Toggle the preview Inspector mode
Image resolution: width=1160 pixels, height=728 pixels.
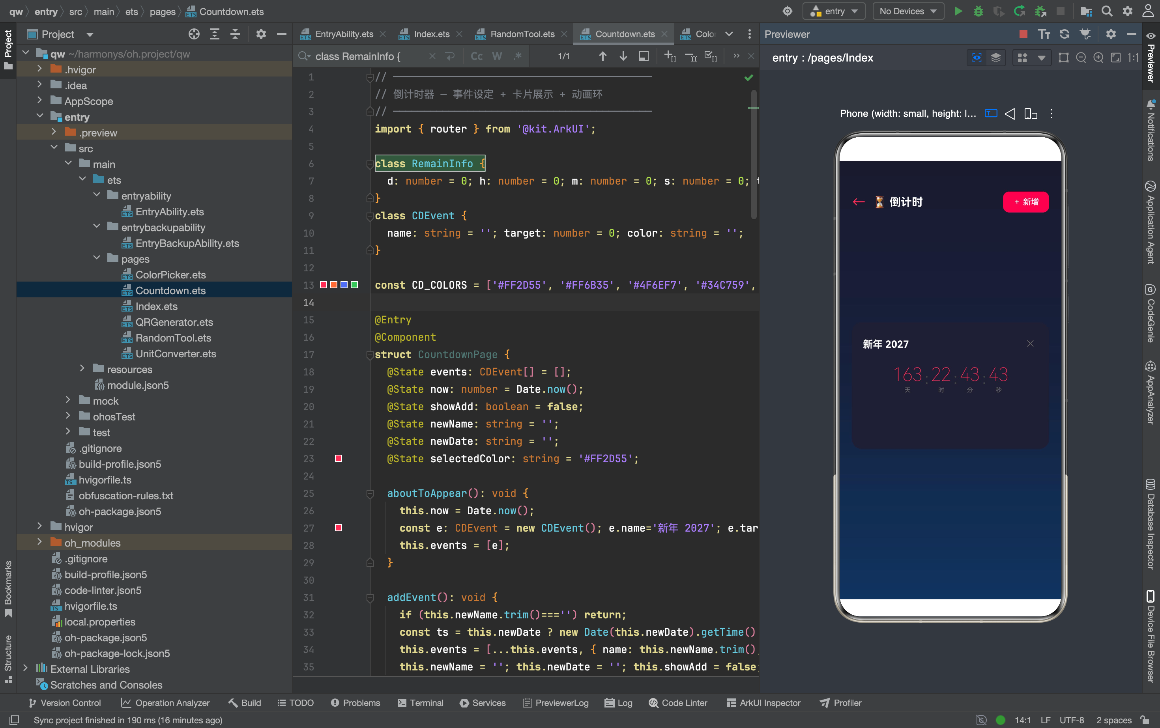pos(977,58)
